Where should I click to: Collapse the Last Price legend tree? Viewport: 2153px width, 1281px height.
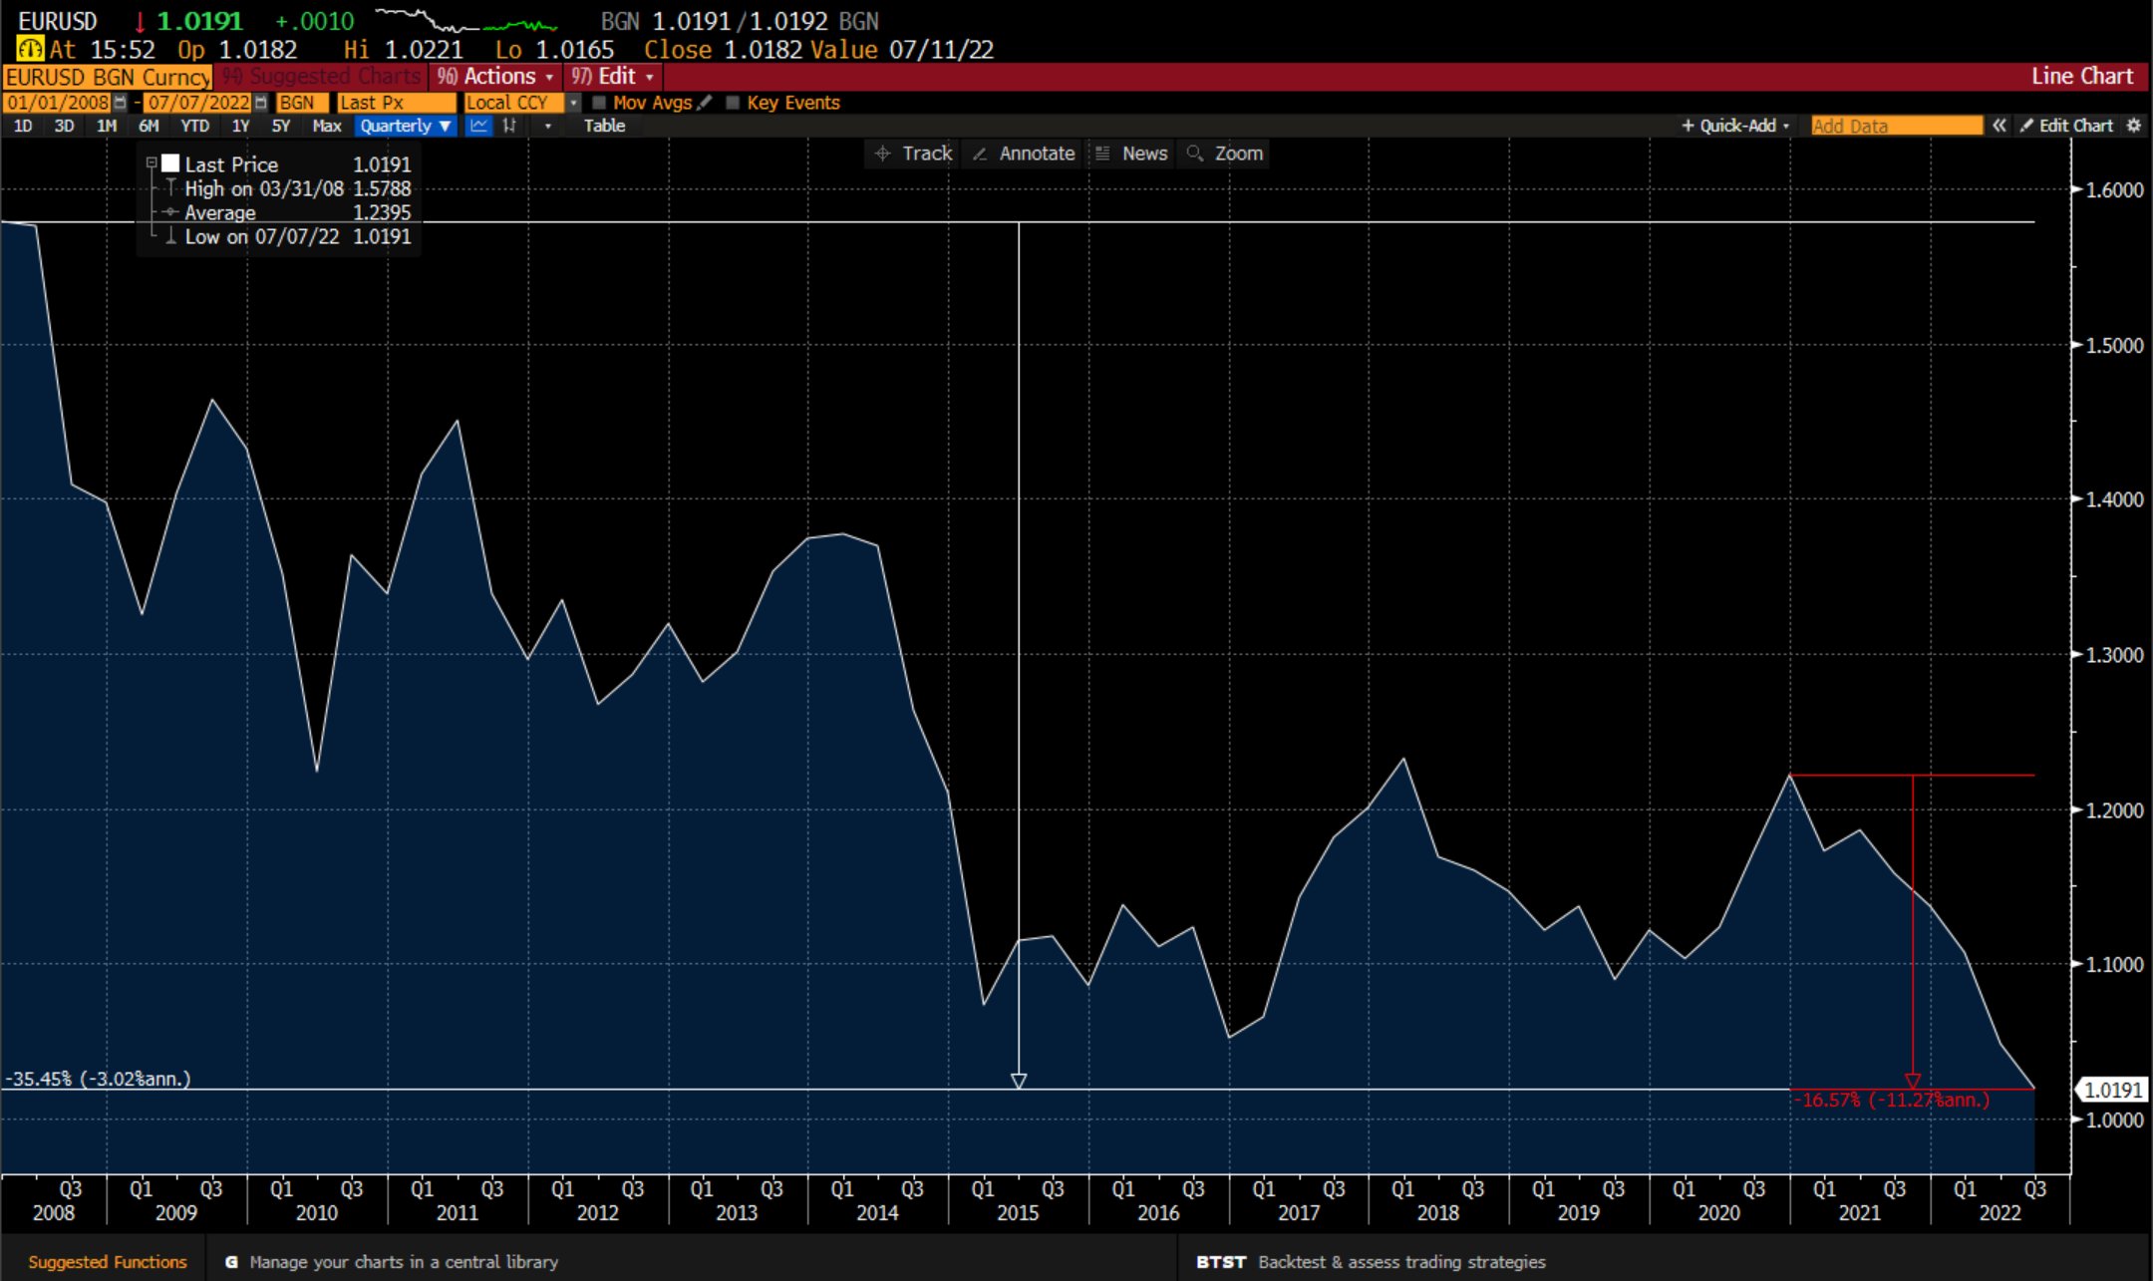coord(152,162)
